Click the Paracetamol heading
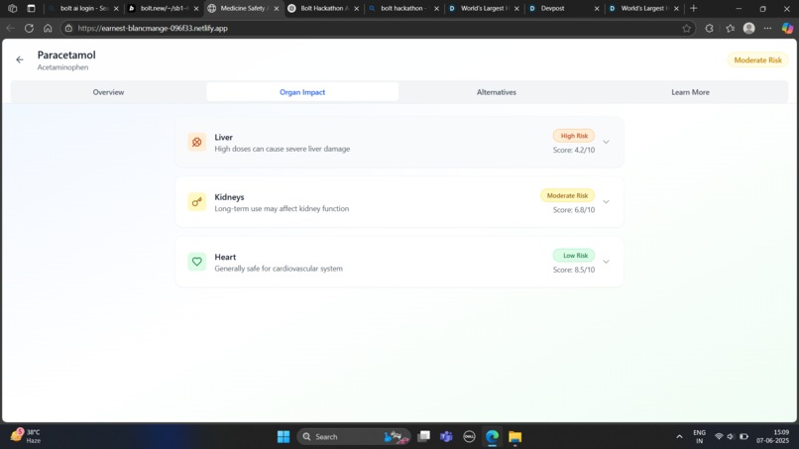 [x=66, y=56]
